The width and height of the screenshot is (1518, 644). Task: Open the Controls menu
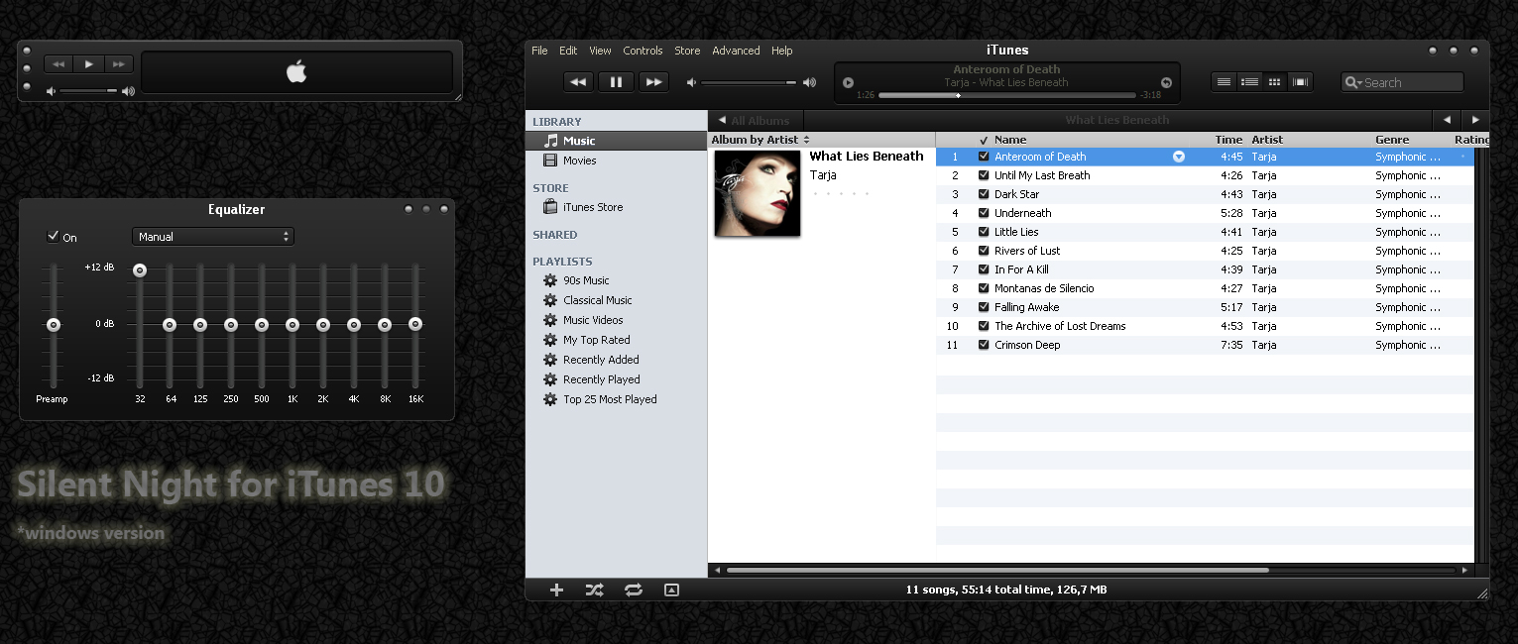(642, 51)
